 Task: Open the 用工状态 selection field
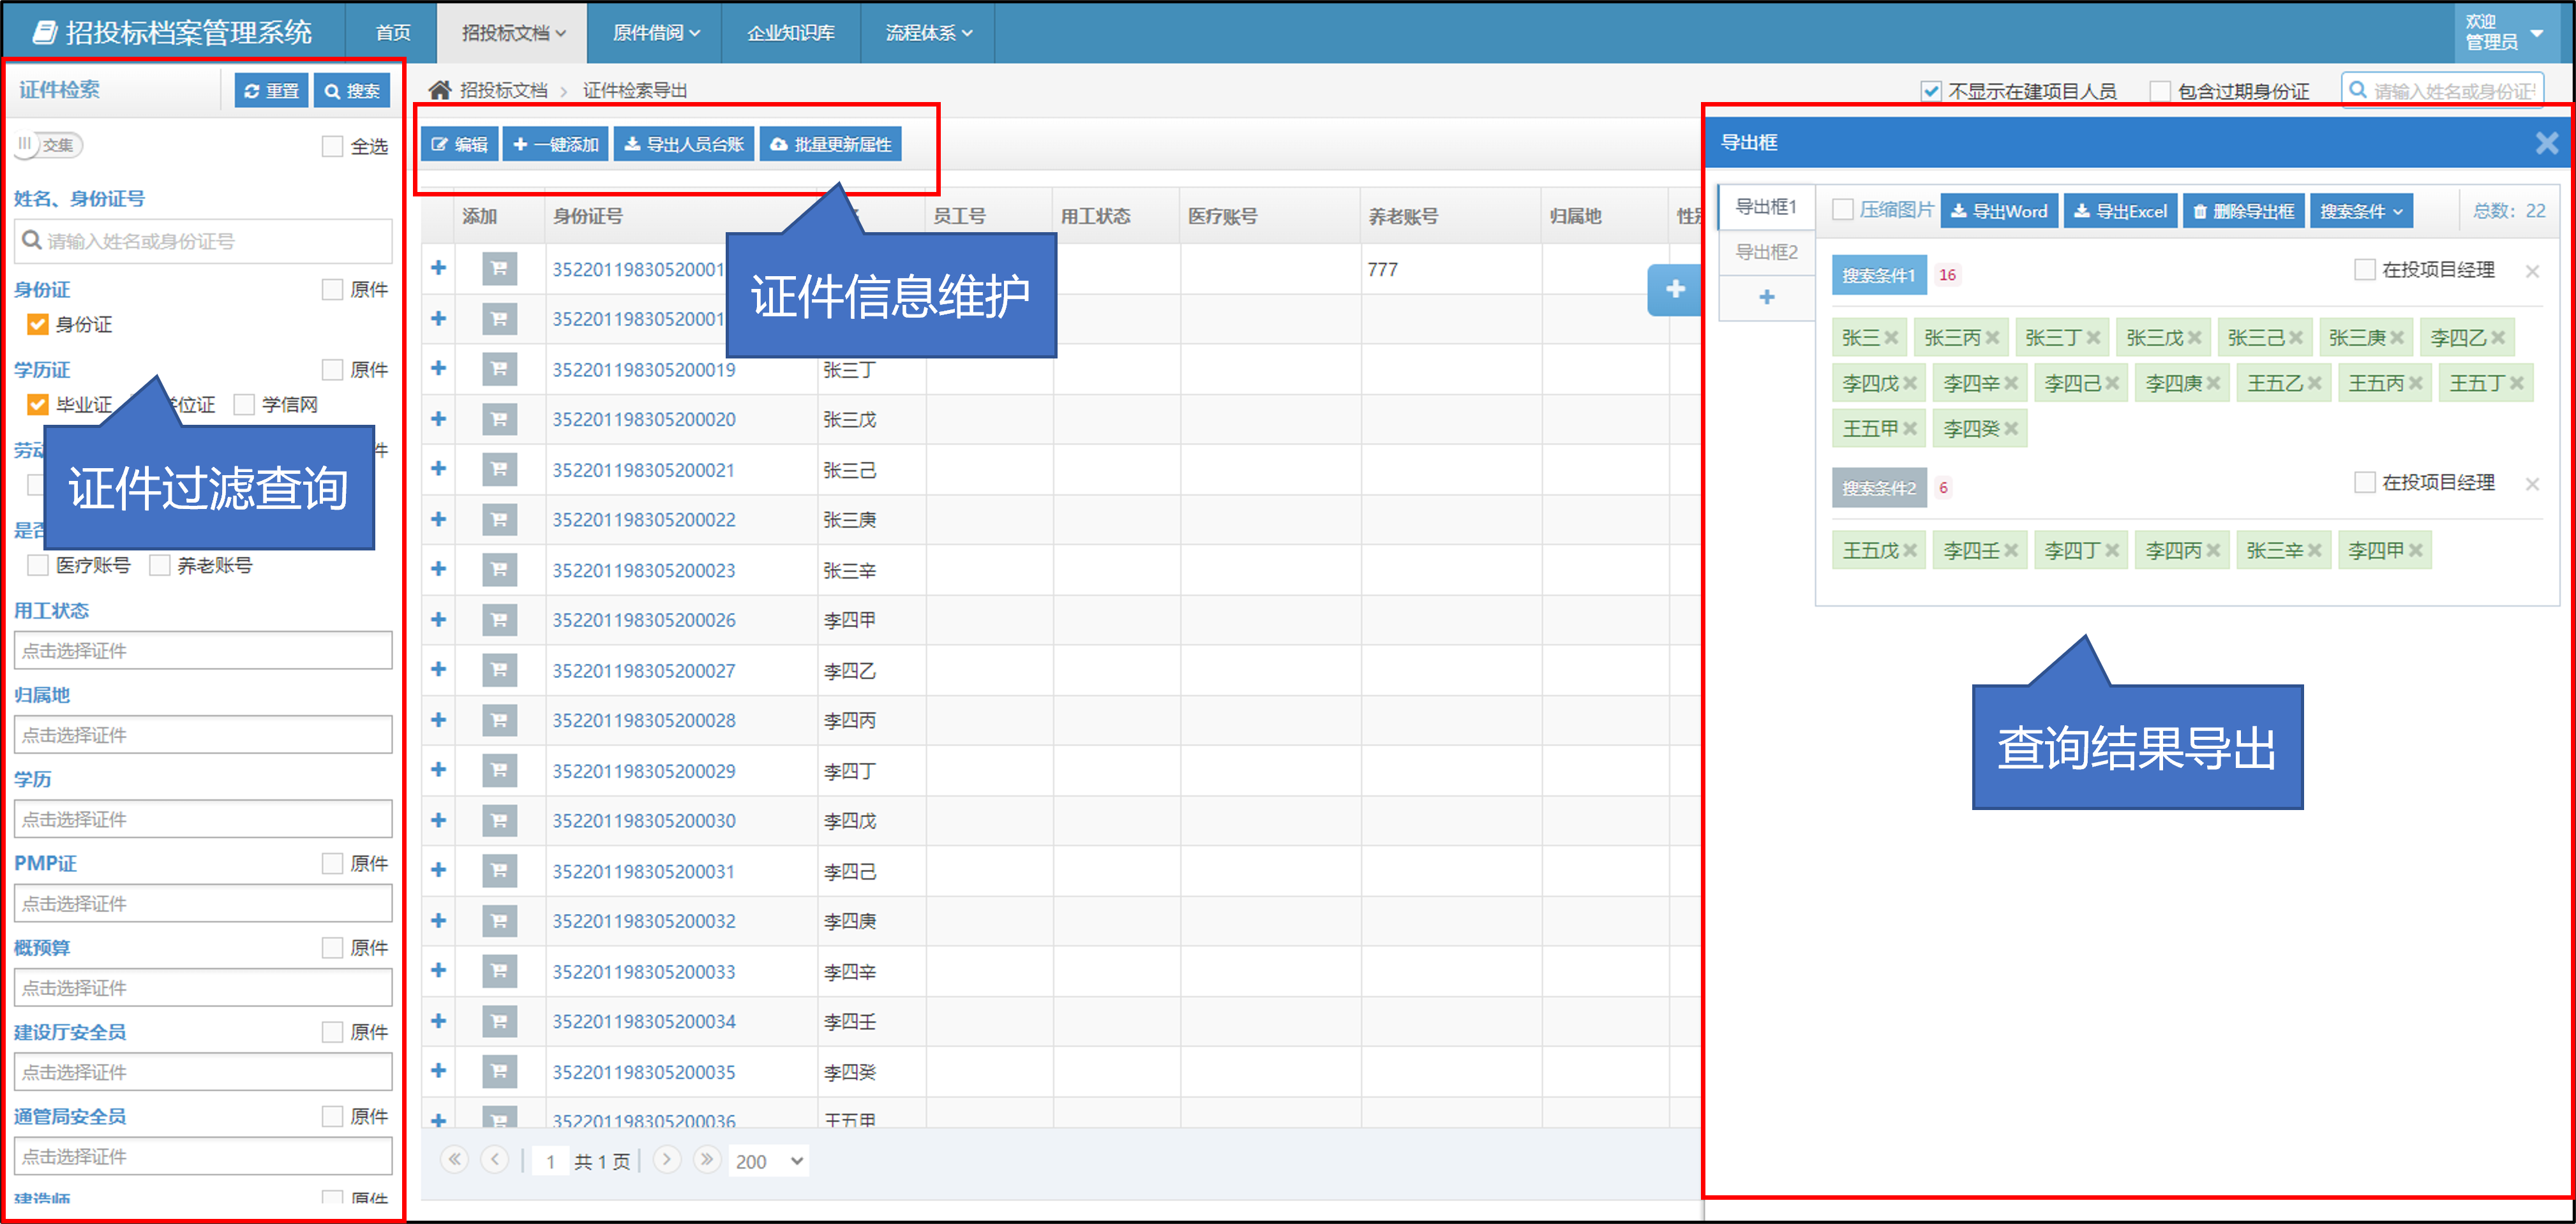click(203, 651)
